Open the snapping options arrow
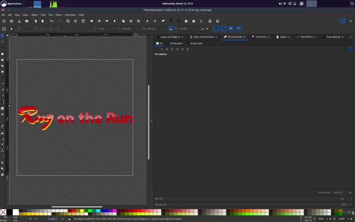The image size is (355, 222). tap(350, 21)
